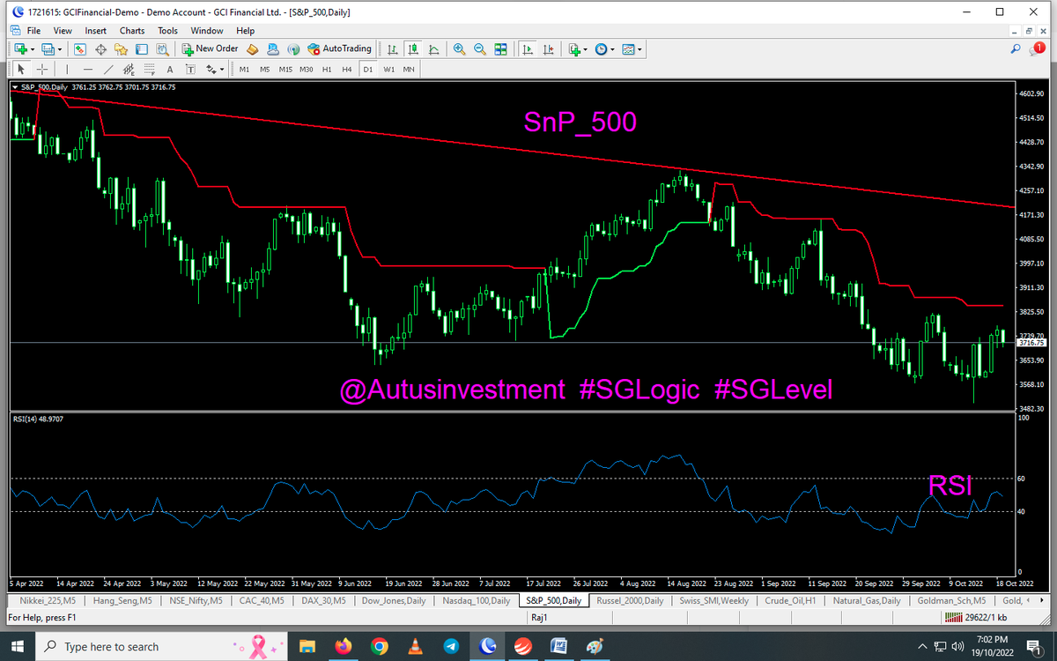Toggle chart shift
Screen dimensions: 1057x661
547,49
